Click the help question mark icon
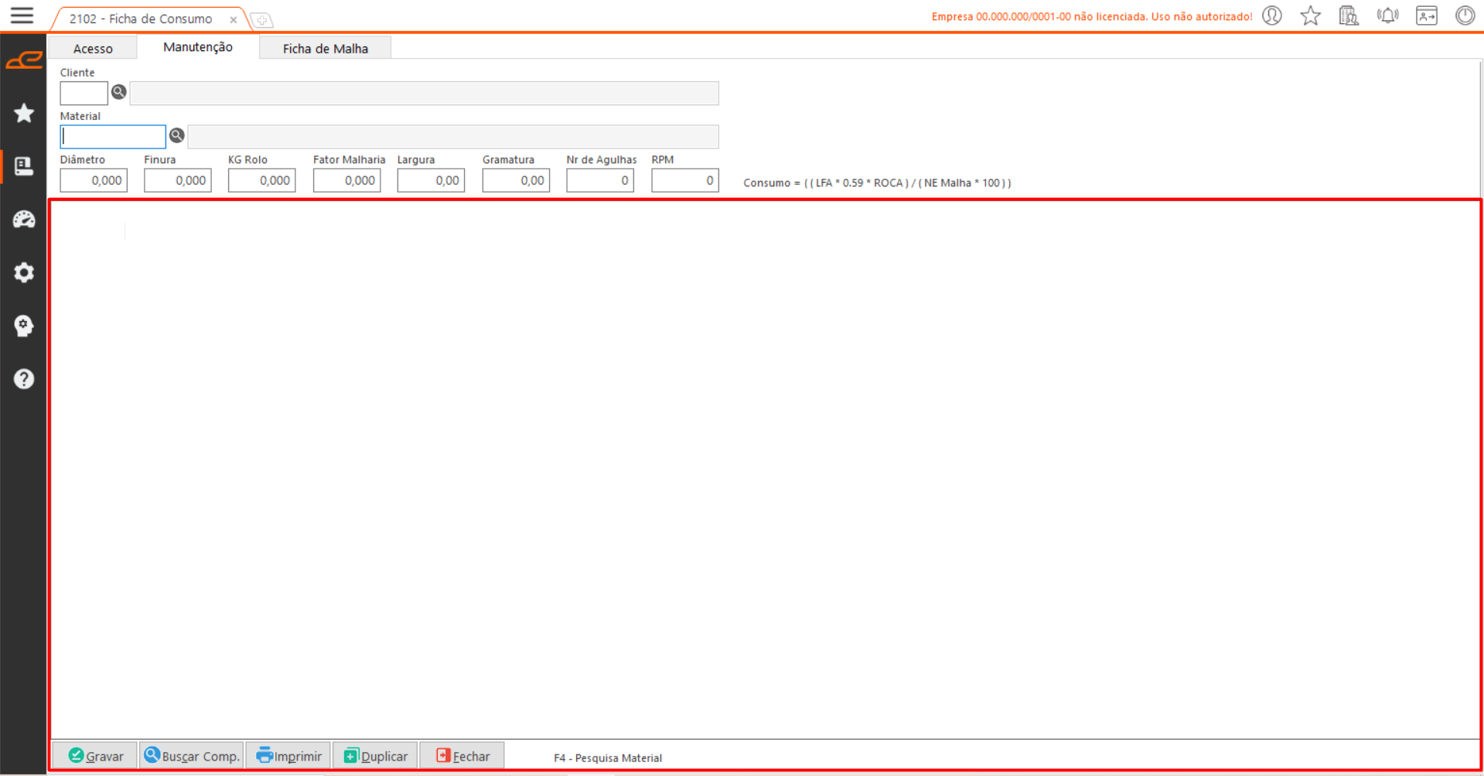 click(x=24, y=379)
